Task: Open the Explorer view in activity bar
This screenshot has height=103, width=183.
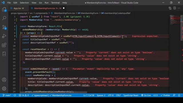Action: pyautogui.click(x=4, y=9)
